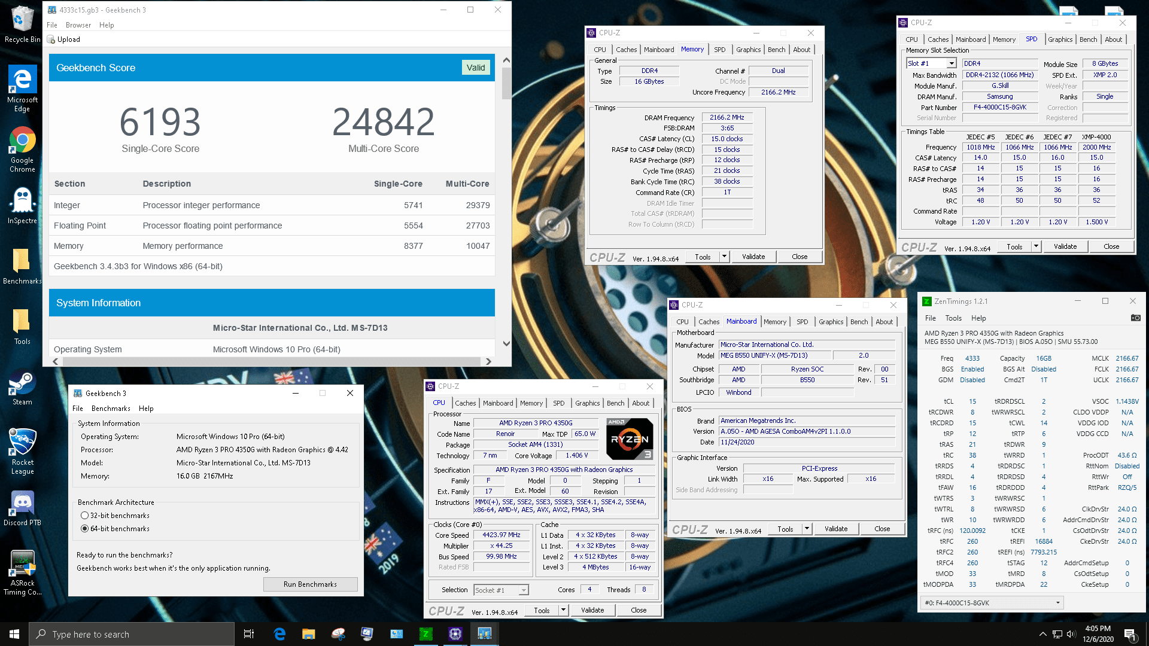Screen dimensions: 1149x646
Task: Expand Tools dropdown arrow in CPU-Z Memory window
Action: click(724, 257)
